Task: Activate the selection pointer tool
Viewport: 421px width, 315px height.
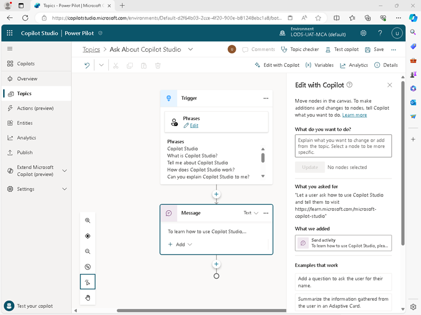Action: tap(87, 282)
